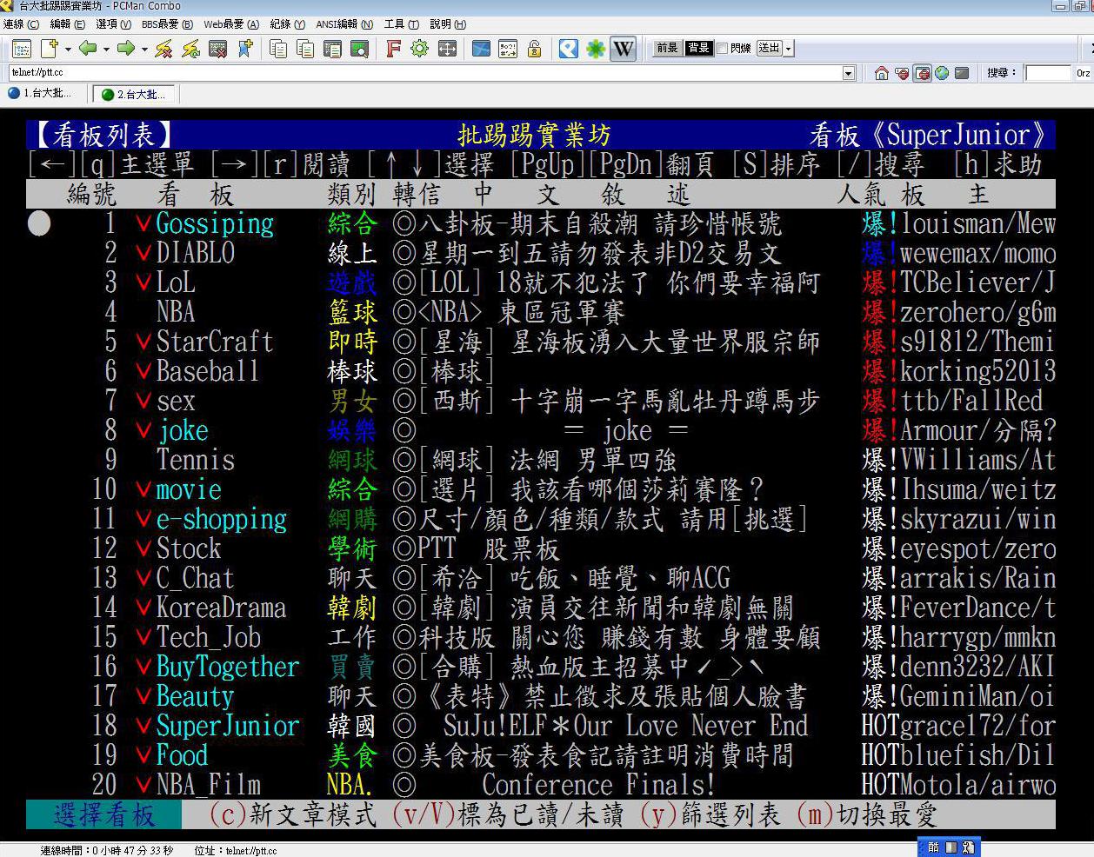The width and height of the screenshot is (1094, 857).
Task: Click the reconnect lightning icon with green arrow
Action: (x=190, y=49)
